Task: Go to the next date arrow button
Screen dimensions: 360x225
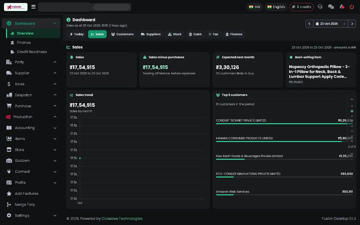Action: coord(352,24)
